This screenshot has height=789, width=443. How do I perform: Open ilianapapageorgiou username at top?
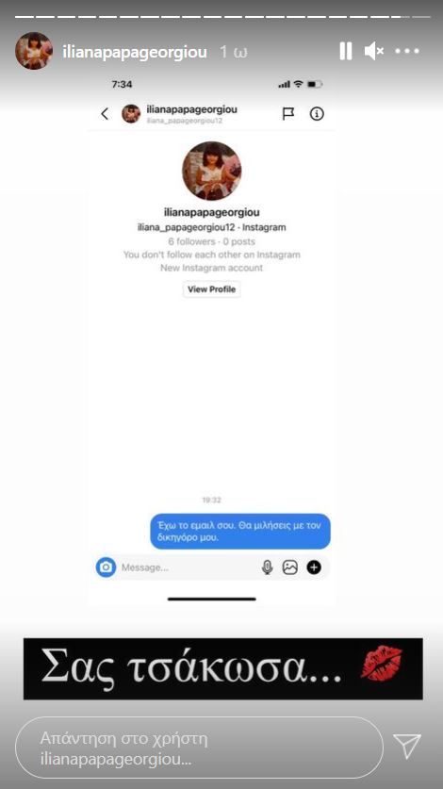[x=135, y=52]
